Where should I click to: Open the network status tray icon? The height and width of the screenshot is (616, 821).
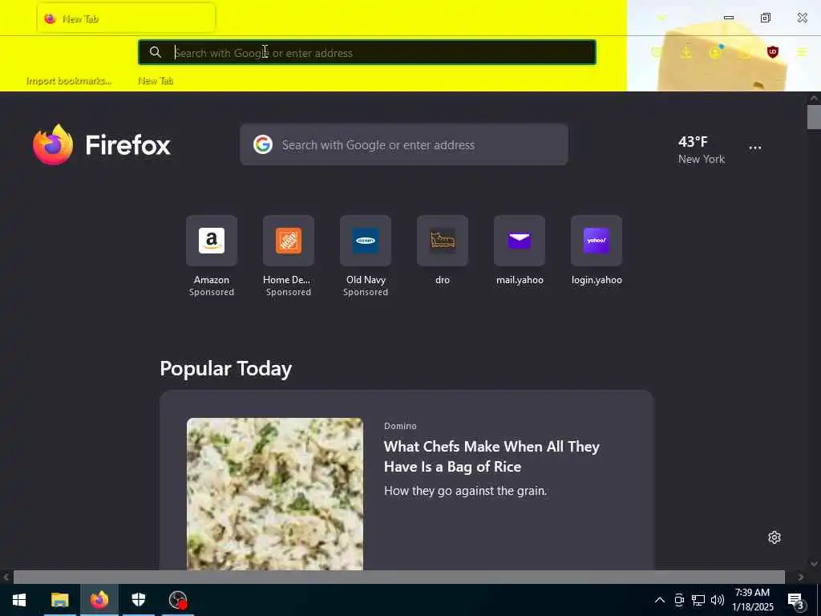click(698, 600)
